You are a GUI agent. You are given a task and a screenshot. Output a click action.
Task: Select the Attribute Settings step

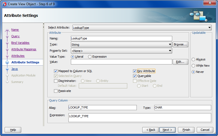(25, 62)
